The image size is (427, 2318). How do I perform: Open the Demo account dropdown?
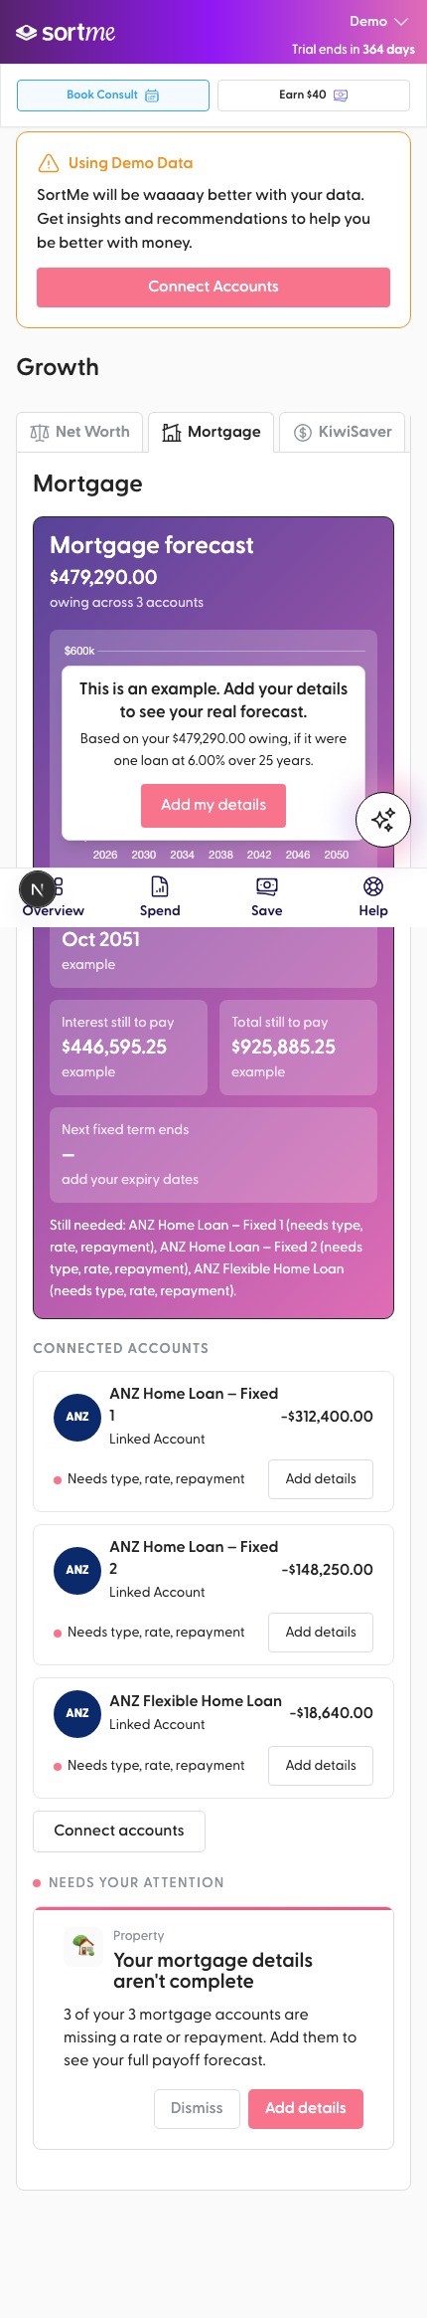coord(378,21)
